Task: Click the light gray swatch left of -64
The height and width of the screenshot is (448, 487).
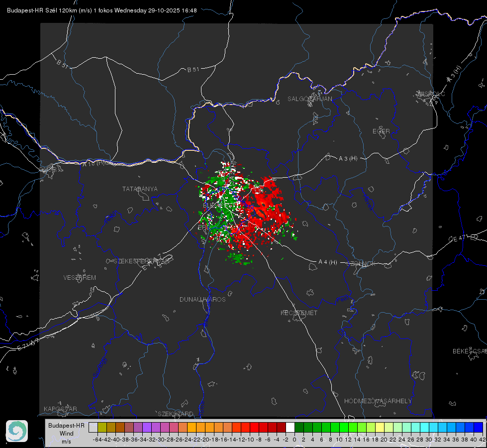Action: click(x=93, y=427)
